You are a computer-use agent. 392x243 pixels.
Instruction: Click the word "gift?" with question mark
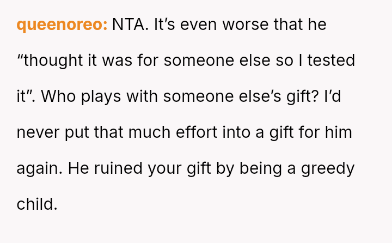pyautogui.click(x=303, y=97)
